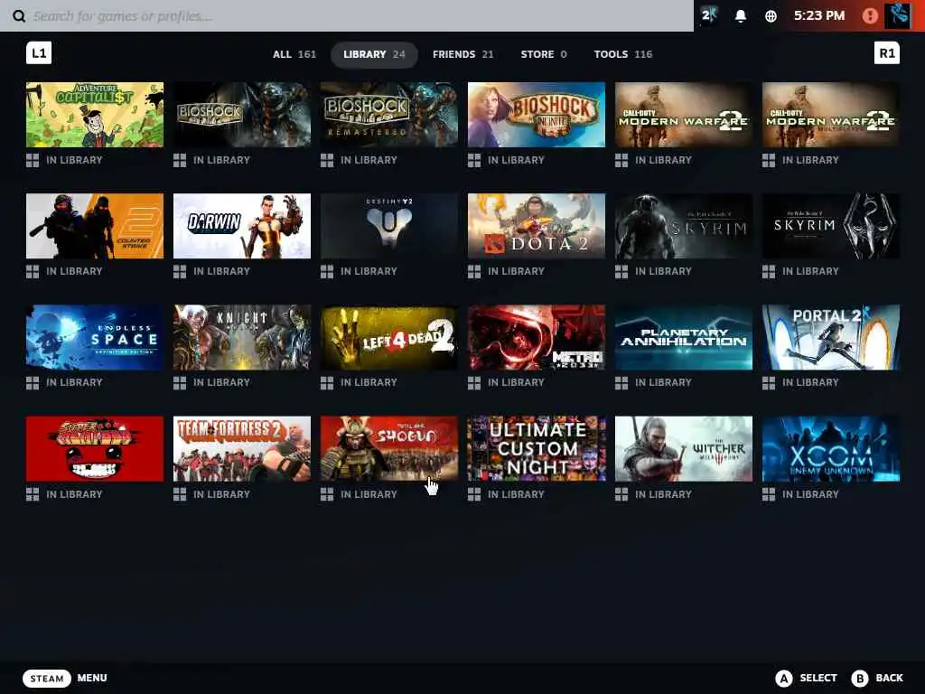Click IN LIBRARY label under BioShock Remastered
Viewport: 925px width, 694px height.
coord(369,160)
